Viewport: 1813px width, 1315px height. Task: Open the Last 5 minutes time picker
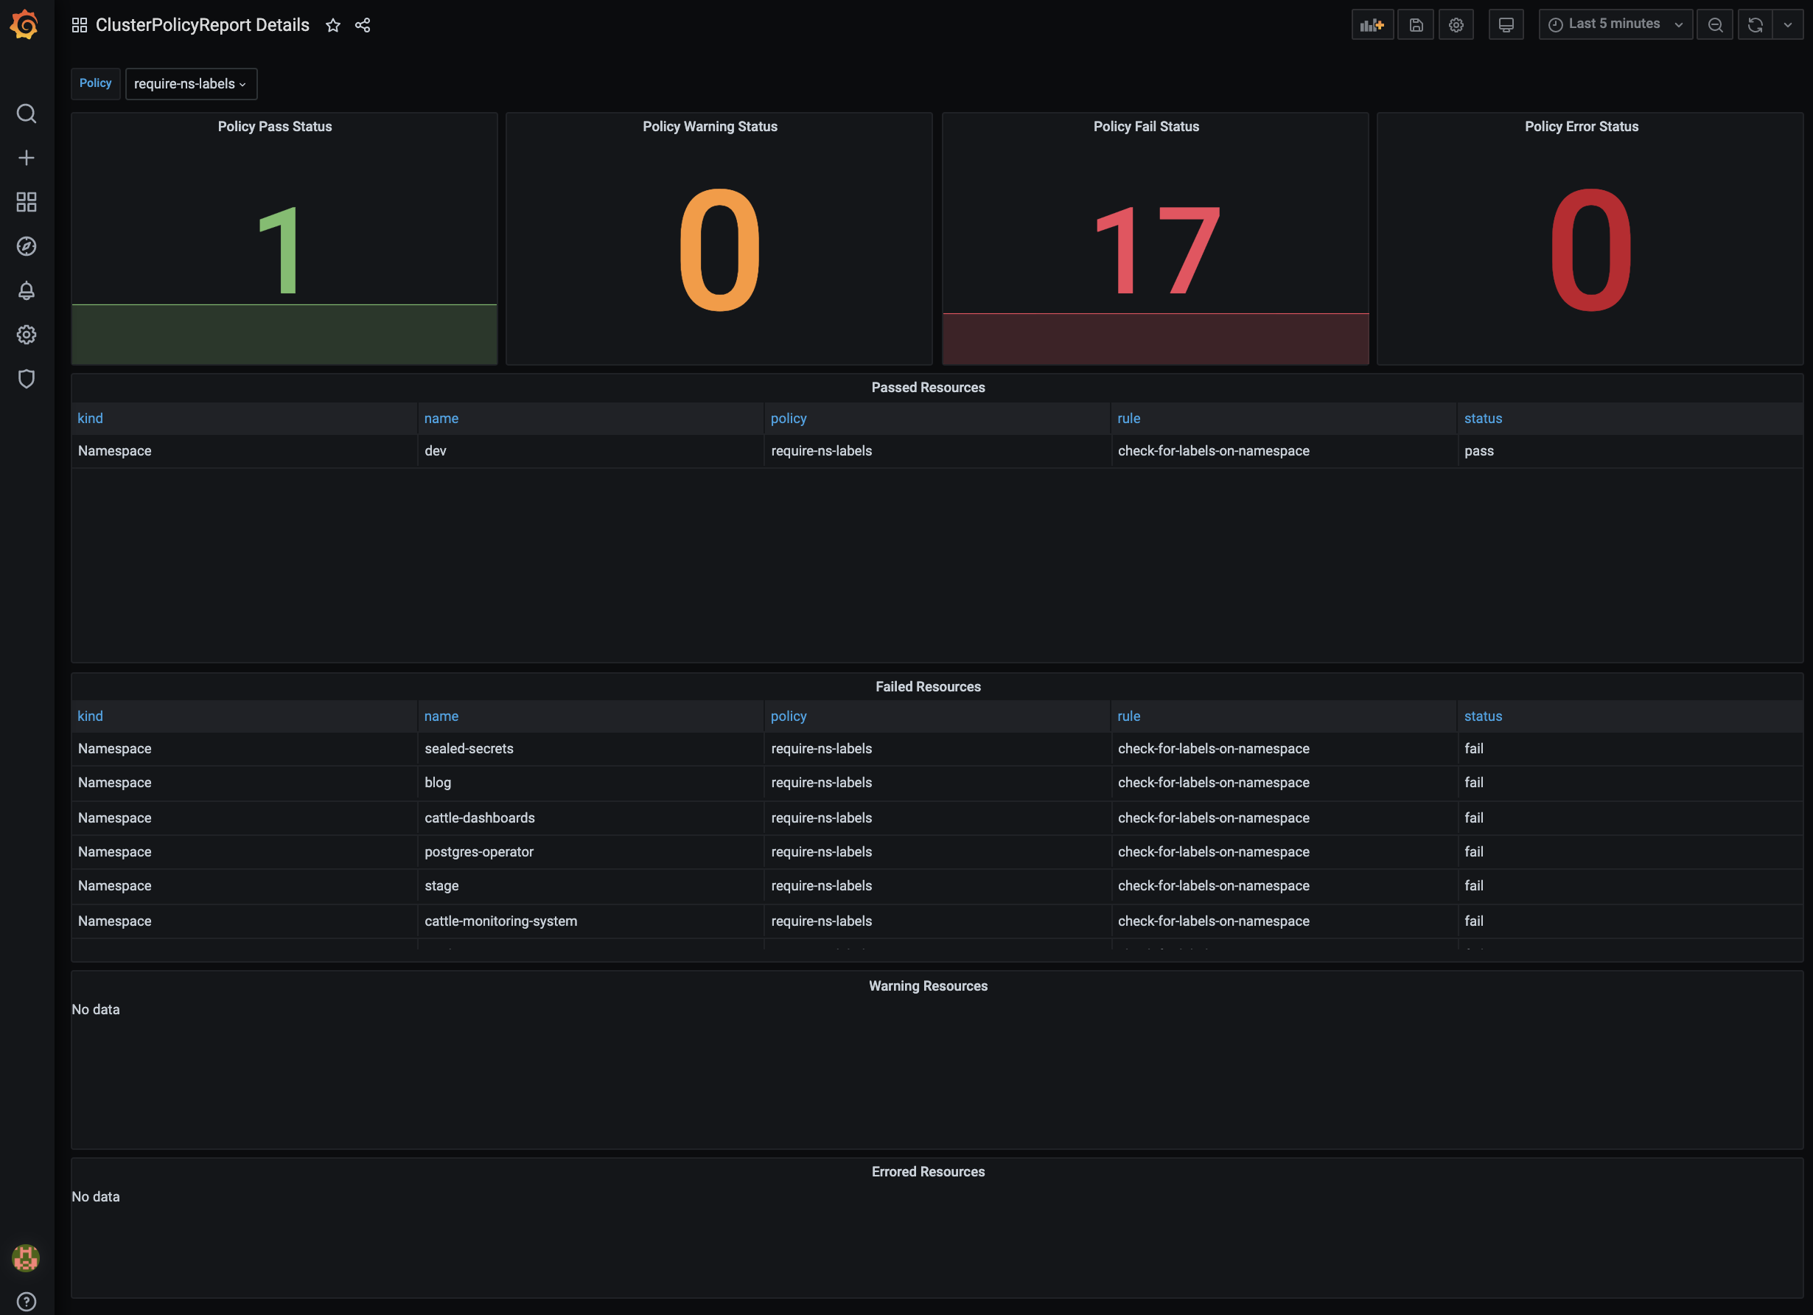(x=1615, y=25)
